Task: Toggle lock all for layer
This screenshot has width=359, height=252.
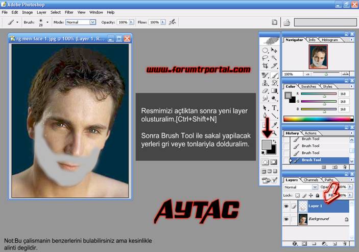Action: click(317, 195)
